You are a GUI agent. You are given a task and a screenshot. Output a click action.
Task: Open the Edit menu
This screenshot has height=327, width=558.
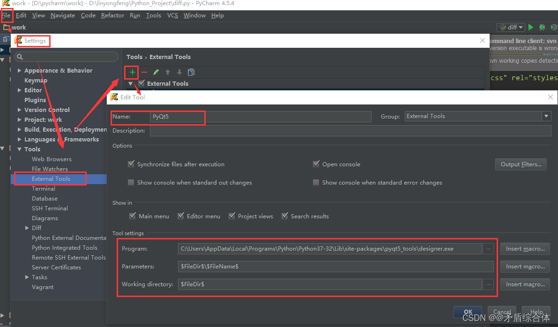click(21, 15)
